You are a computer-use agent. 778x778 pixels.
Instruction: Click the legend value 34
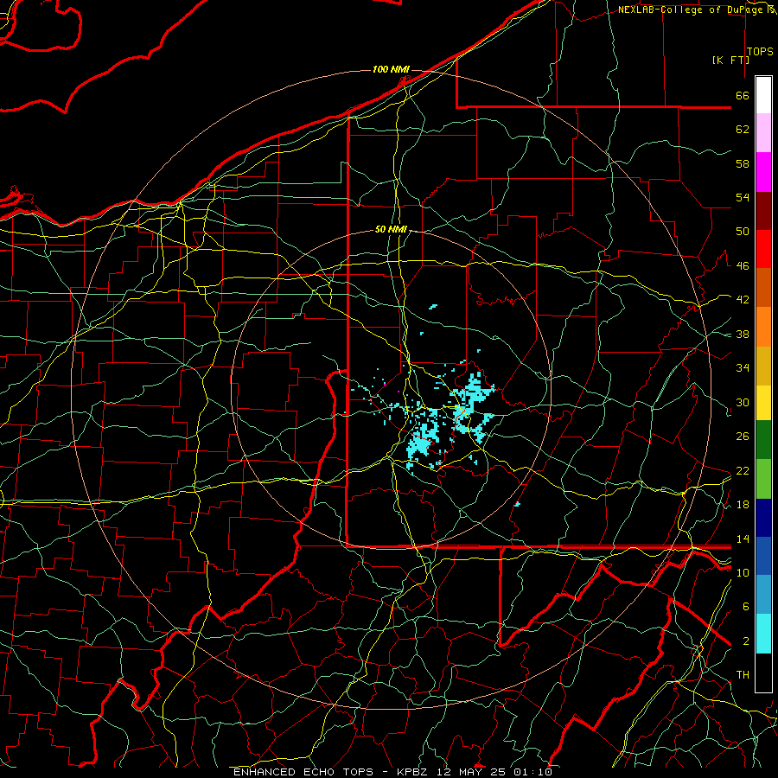pyautogui.click(x=743, y=368)
